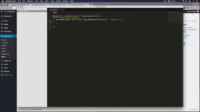Viewport: 200px width, 112px height.
Task: Go to Background submenu
Action: click(5, 54)
